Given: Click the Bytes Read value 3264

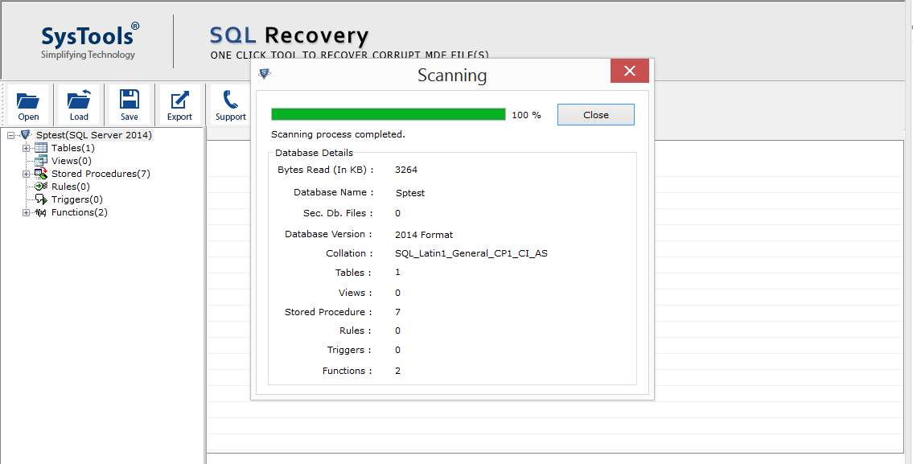Looking at the screenshot, I should tap(406, 170).
